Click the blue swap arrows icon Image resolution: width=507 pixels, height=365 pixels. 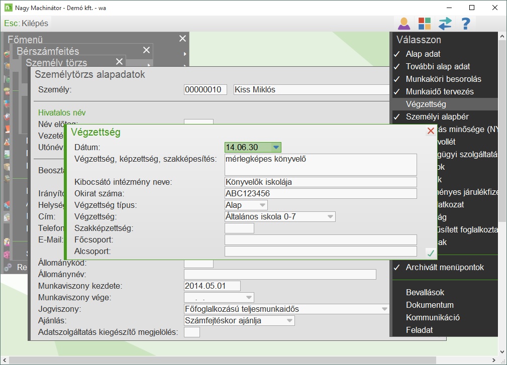point(445,24)
